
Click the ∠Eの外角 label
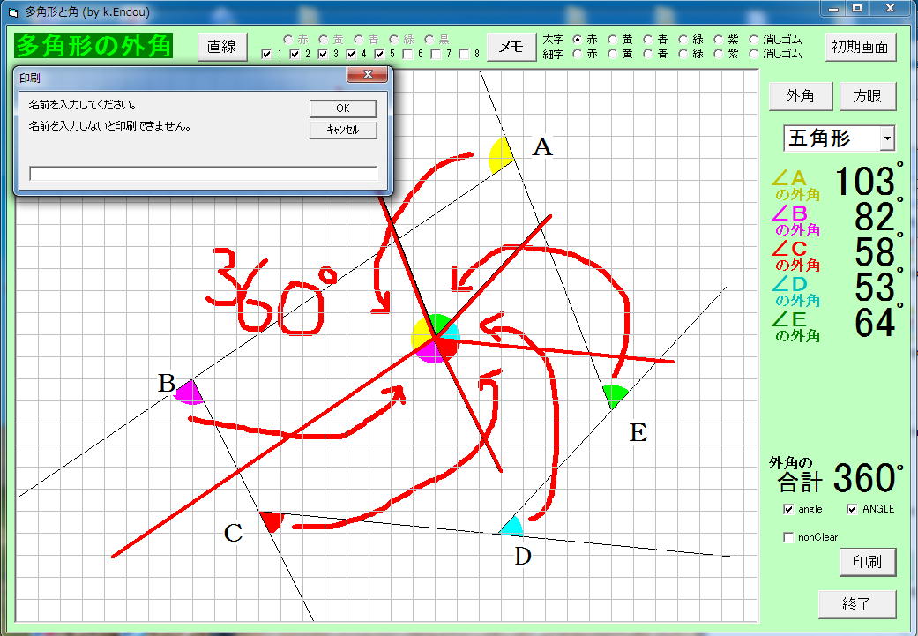(x=796, y=326)
